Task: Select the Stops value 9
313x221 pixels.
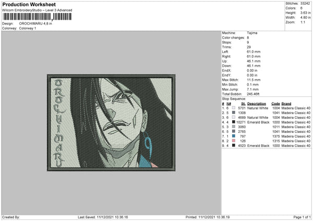Action: click(248, 42)
